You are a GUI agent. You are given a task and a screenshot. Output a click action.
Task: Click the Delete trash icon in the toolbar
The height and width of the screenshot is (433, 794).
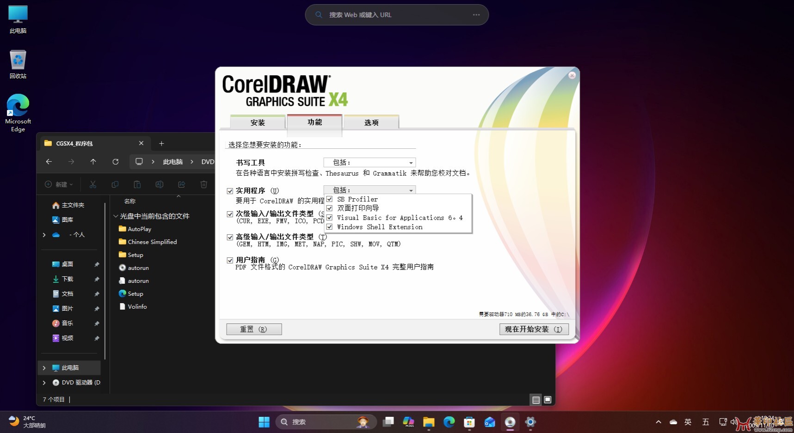(x=203, y=184)
